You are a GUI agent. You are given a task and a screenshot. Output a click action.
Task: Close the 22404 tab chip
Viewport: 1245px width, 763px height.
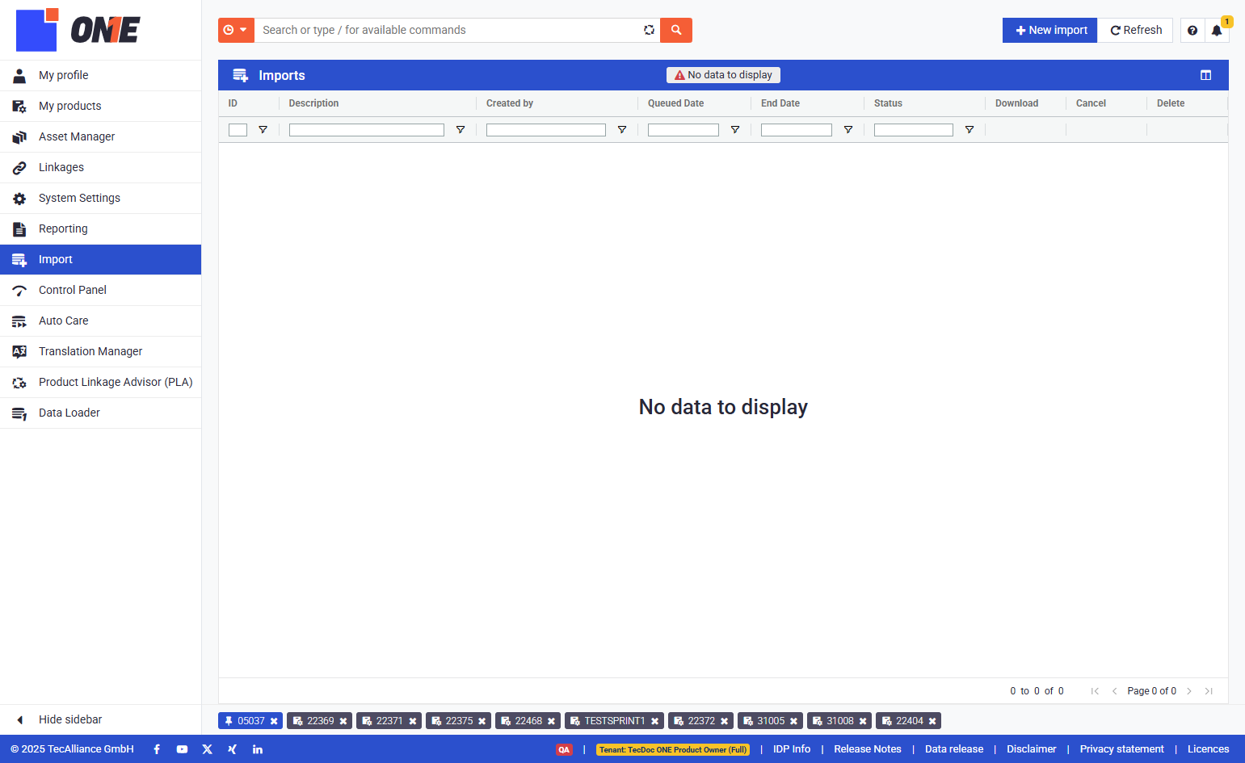click(x=932, y=721)
